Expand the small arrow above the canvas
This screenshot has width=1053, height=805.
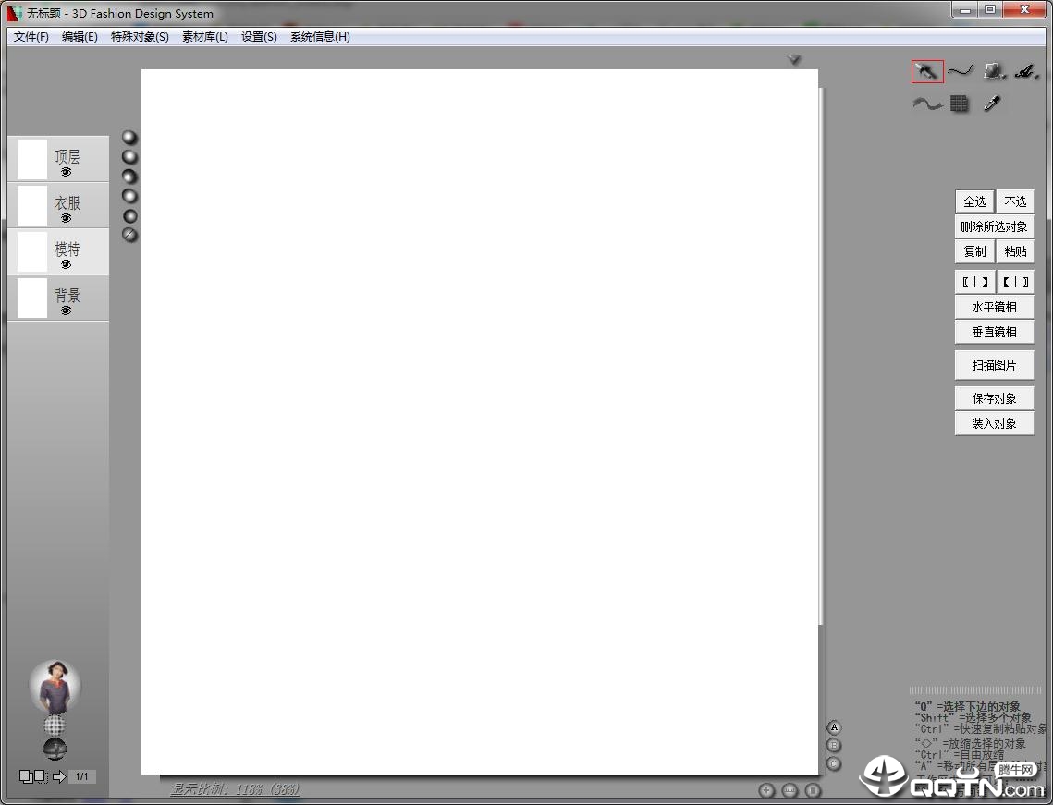(794, 60)
